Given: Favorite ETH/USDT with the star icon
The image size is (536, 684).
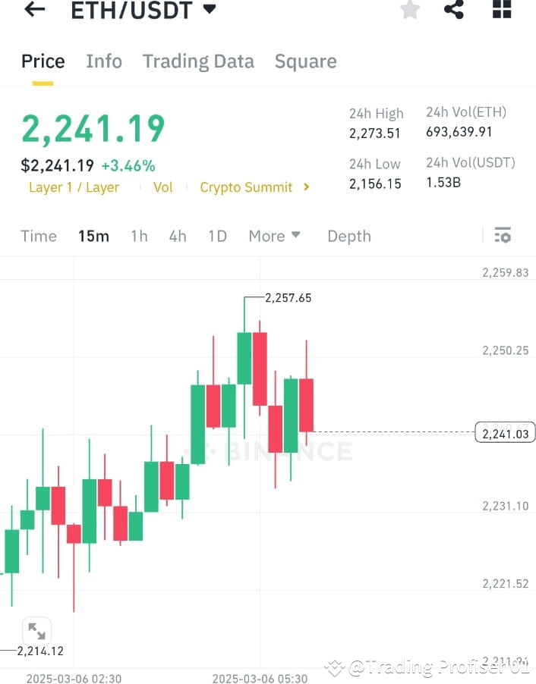Looking at the screenshot, I should tap(409, 11).
